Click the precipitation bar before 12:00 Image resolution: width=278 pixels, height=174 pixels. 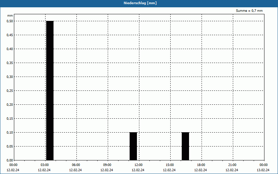click(133, 146)
